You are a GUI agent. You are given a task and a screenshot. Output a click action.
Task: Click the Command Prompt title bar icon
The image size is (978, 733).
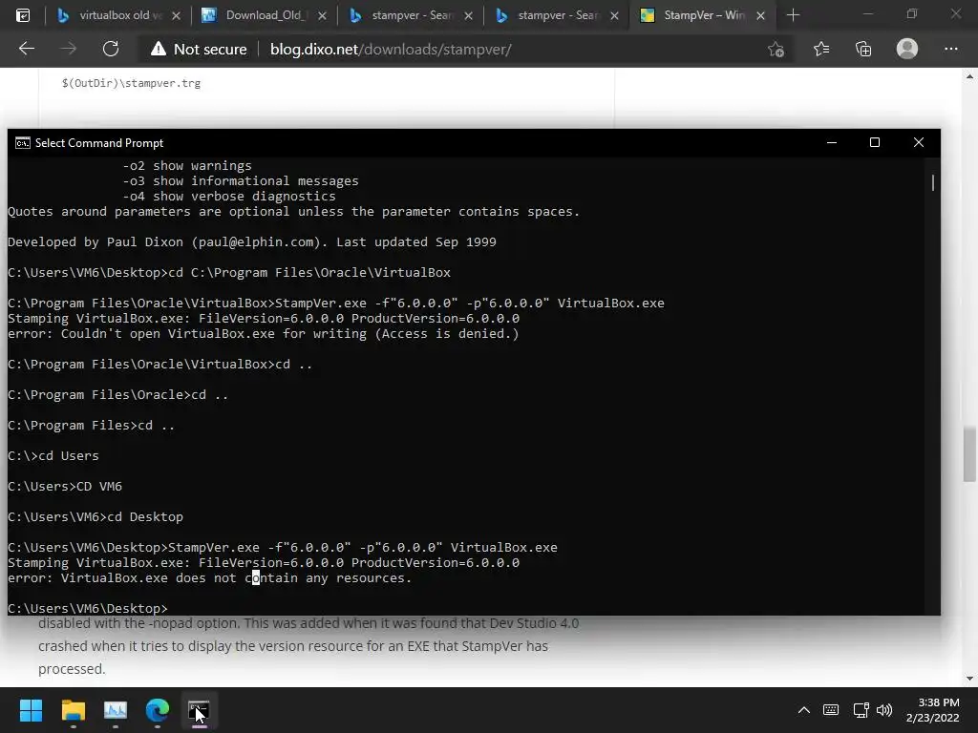(x=23, y=143)
